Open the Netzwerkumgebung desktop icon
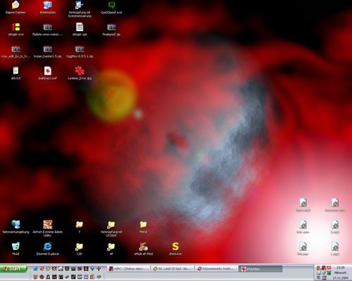 pyautogui.click(x=15, y=227)
